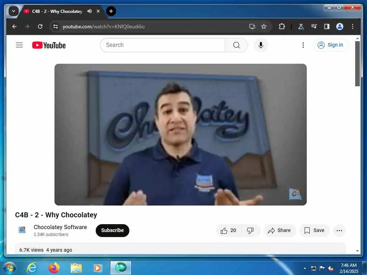This screenshot has width=367, height=275.
Task: Open the Chocolatey Software channel avatar
Action: pyautogui.click(x=22, y=230)
